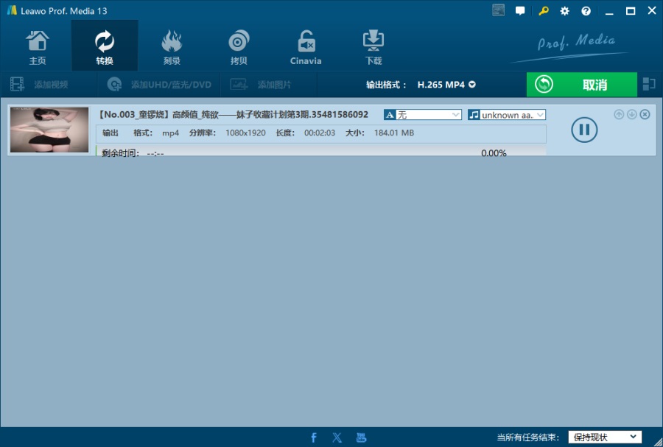Click the settings gear icon
Image resolution: width=663 pixels, height=447 pixels.
564,11
